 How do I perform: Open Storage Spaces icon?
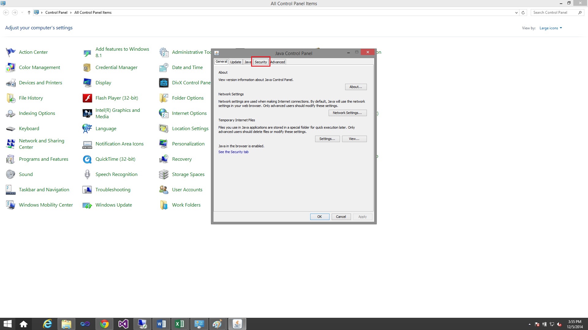164,174
